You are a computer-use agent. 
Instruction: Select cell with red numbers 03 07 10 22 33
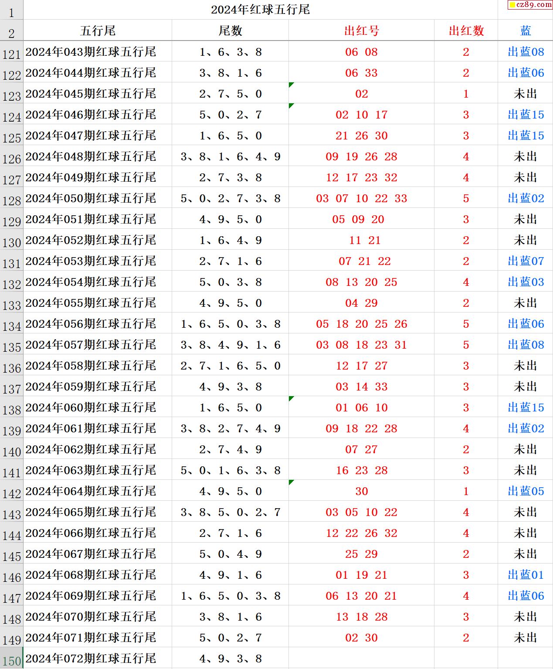[361, 198]
